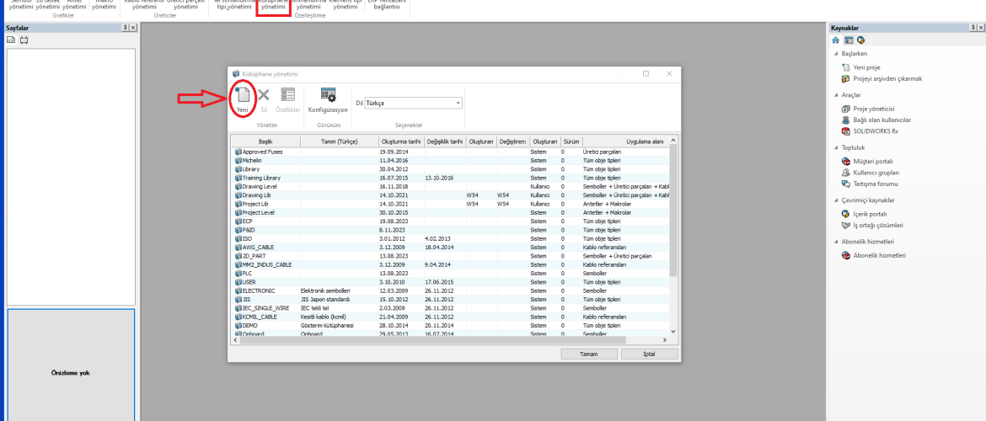This screenshot has height=421, width=986.
Task: Click the home icon in Kaynaklar panel
Action: pyautogui.click(x=836, y=40)
